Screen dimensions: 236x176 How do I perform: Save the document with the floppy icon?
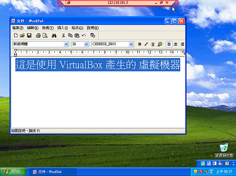[x=29, y=35]
